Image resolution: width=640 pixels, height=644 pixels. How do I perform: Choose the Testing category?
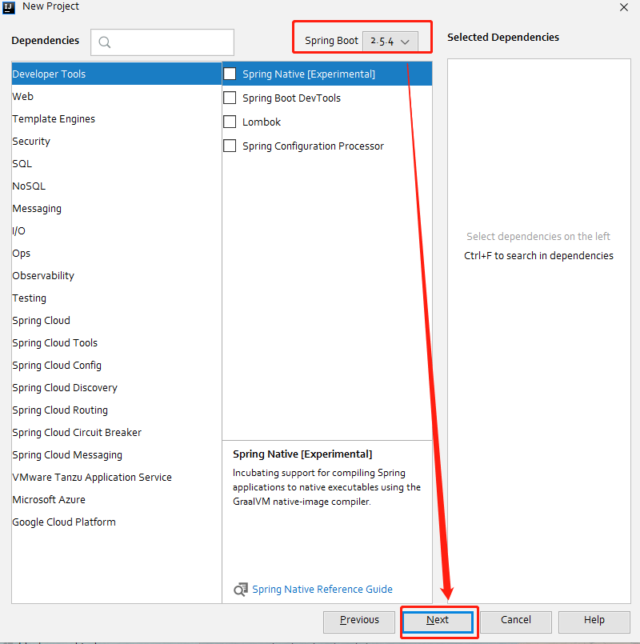click(x=117, y=298)
